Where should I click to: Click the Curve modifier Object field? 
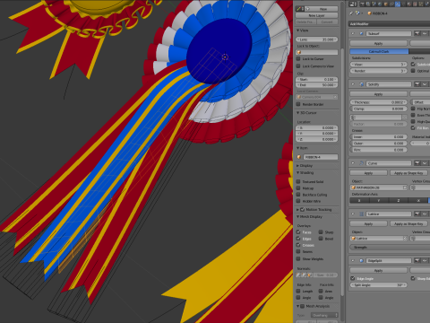(379, 188)
